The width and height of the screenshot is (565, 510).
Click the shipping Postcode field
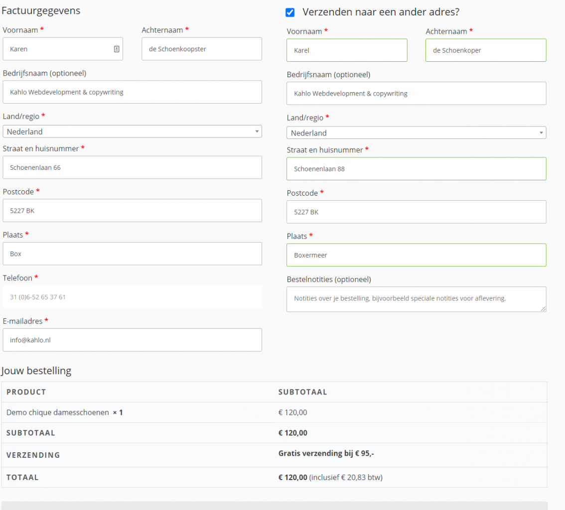416,212
